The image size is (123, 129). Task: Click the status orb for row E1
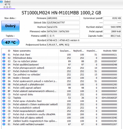[x=4, y=124]
